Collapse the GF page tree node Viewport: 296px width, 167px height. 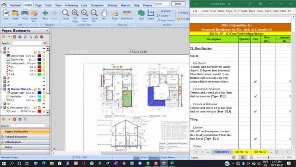2,52
